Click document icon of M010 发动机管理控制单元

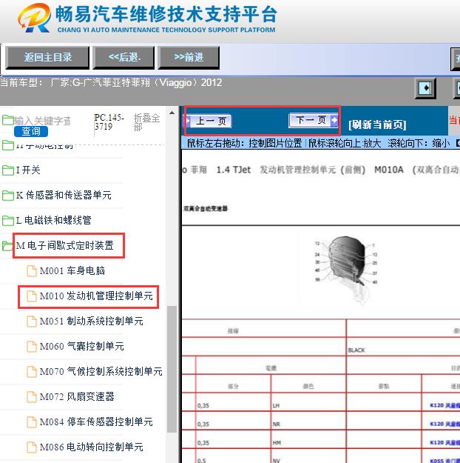pyautogui.click(x=32, y=296)
